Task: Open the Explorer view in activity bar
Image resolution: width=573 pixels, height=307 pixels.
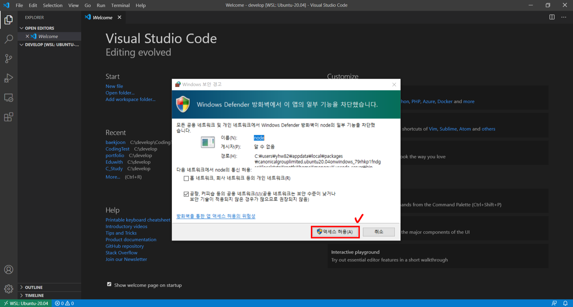Action: pos(9,20)
